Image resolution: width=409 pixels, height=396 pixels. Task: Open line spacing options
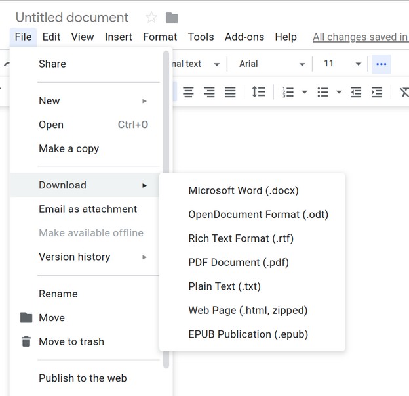coord(258,93)
